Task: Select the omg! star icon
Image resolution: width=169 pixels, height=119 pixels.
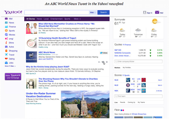Action: point(6,39)
